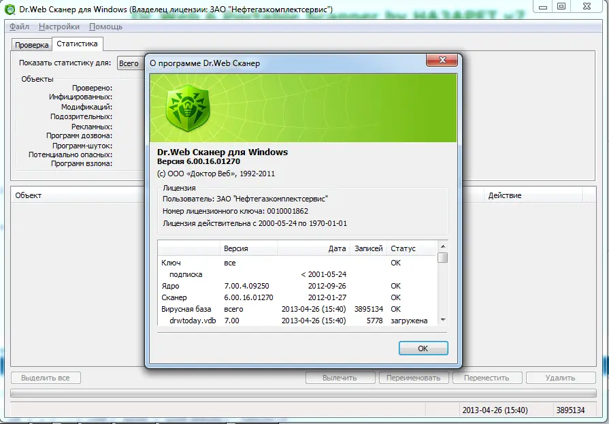Click the Инфицированных: statistics label
The image size is (609, 424).
(x=80, y=97)
